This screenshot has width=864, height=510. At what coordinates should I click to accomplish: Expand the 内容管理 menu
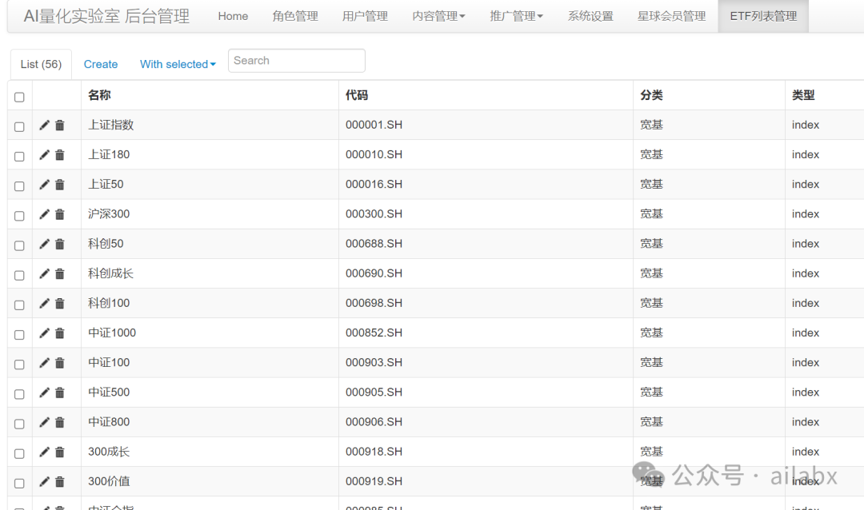tap(438, 17)
